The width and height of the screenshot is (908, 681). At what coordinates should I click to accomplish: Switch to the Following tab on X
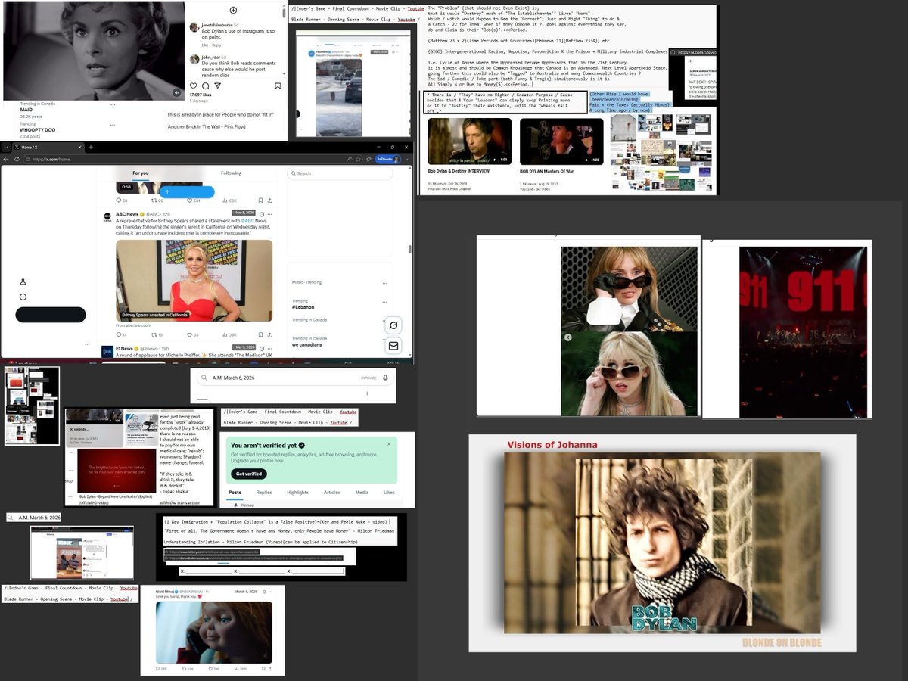click(x=231, y=173)
